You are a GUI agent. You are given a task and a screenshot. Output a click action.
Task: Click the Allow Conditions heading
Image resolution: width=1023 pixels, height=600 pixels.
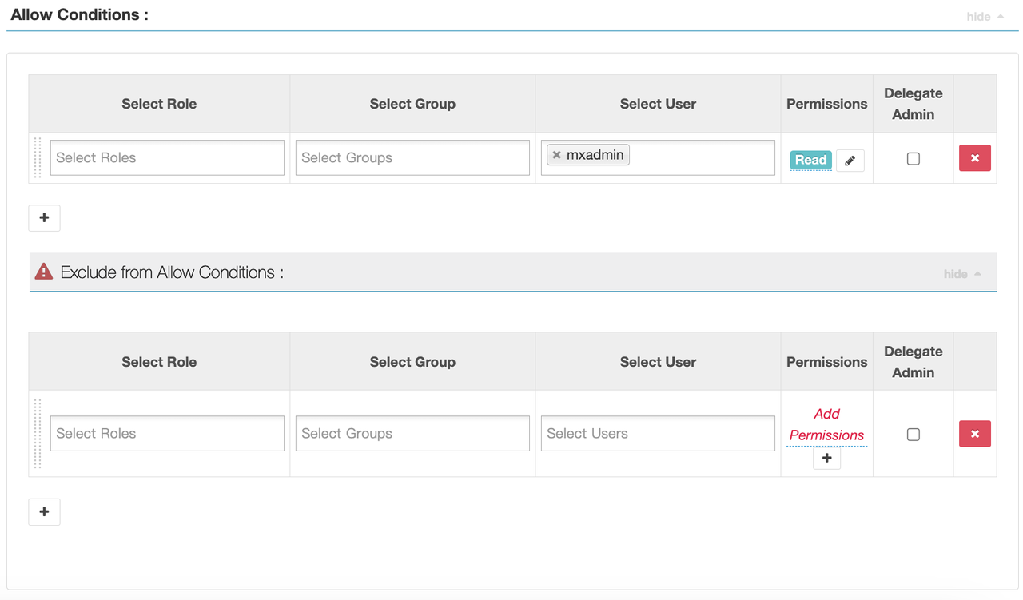point(80,15)
